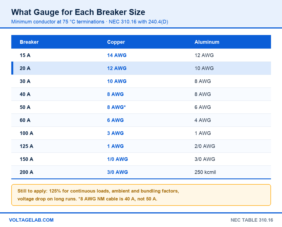Select the Aluminum column header
Viewport: 282px width, 227px height.
tap(207, 42)
